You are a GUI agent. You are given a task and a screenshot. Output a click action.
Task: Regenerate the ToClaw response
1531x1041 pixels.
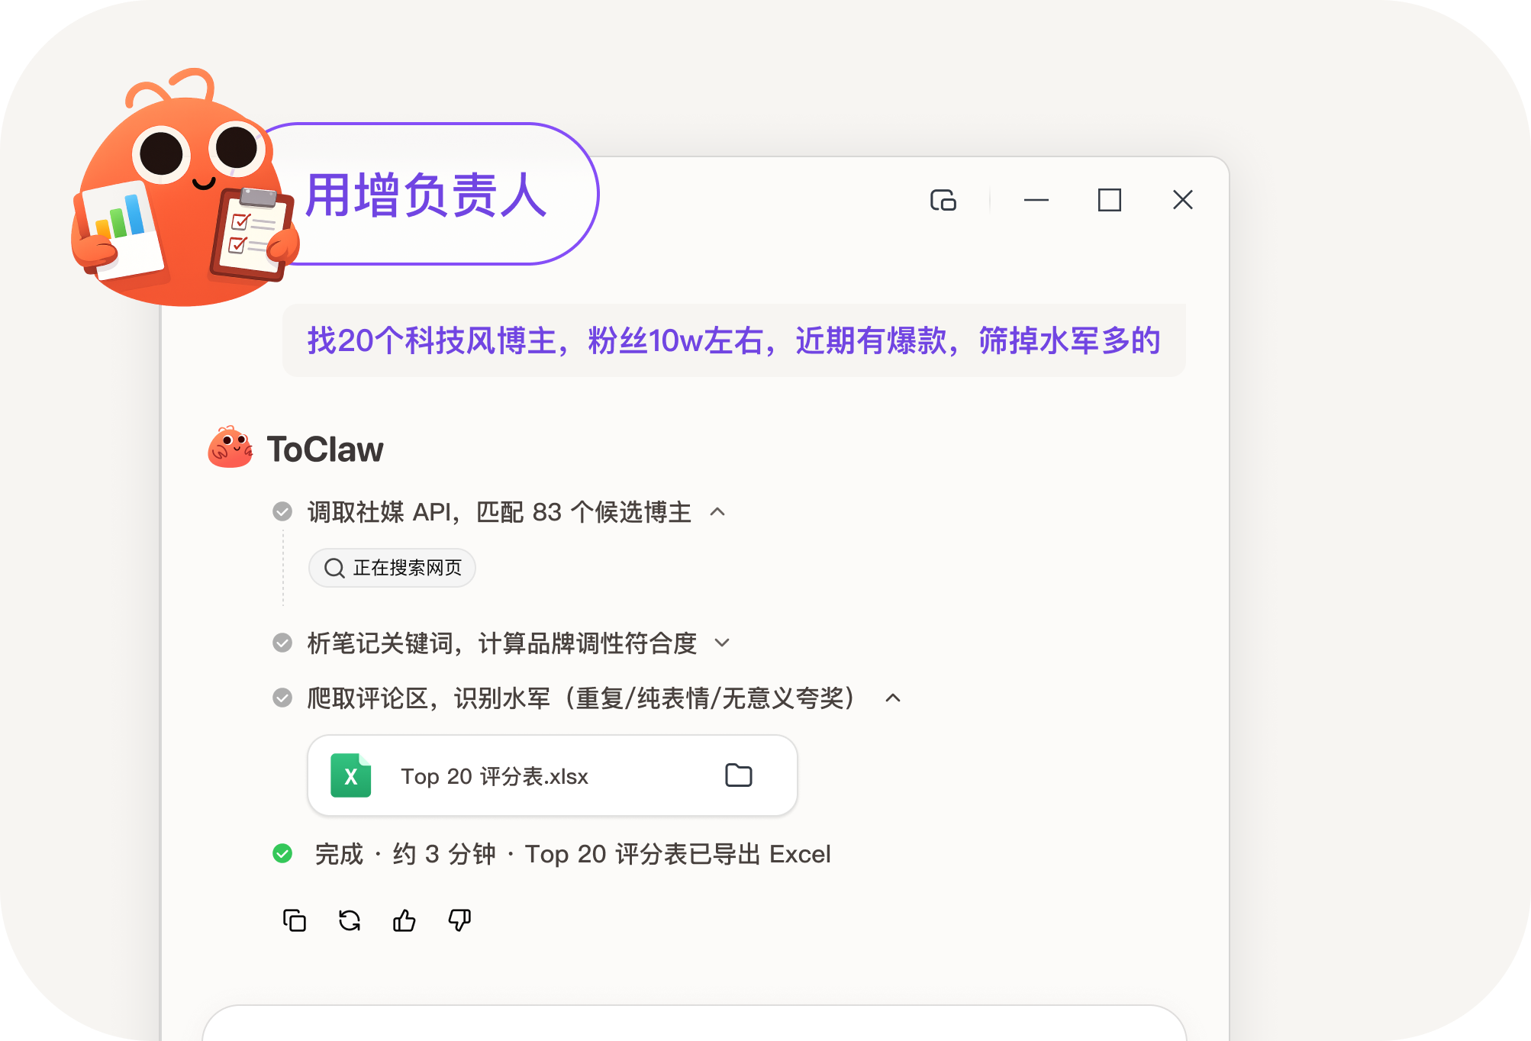(350, 920)
